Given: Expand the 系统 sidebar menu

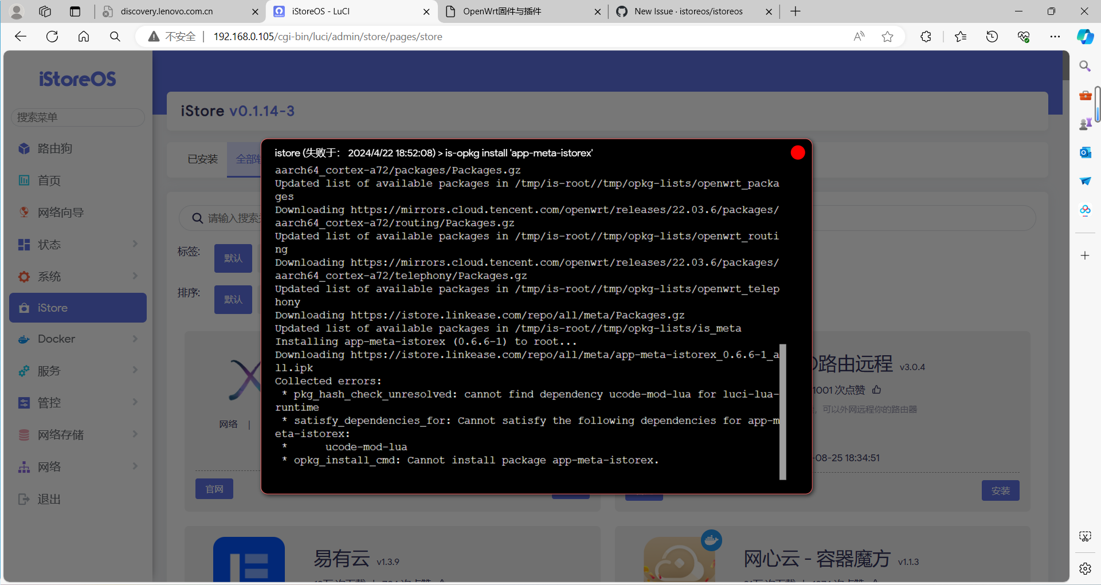Looking at the screenshot, I should click(x=78, y=277).
